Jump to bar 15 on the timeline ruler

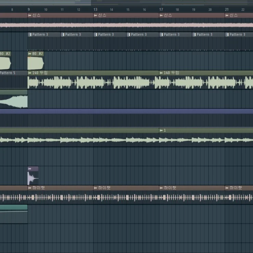128,10
